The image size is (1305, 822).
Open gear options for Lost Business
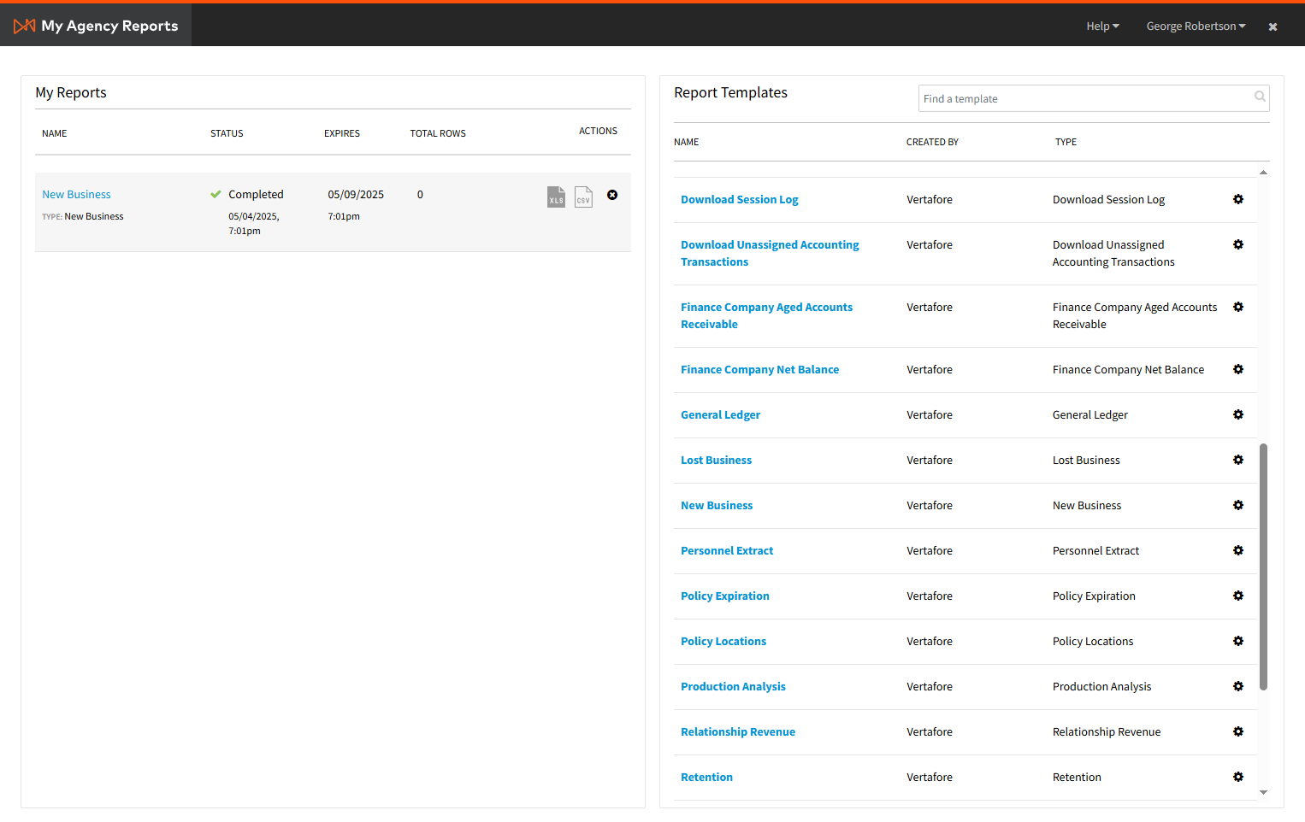[x=1238, y=460]
